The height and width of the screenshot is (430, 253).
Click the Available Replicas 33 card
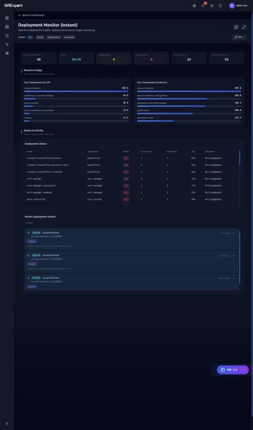click(x=226, y=58)
